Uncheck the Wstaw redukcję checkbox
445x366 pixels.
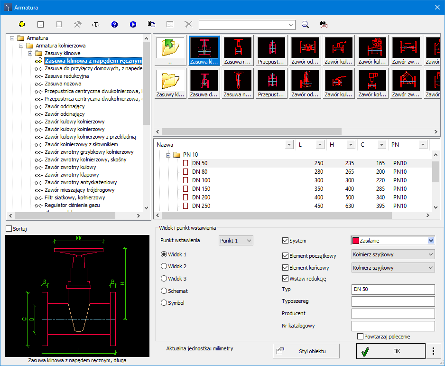pyautogui.click(x=286, y=279)
